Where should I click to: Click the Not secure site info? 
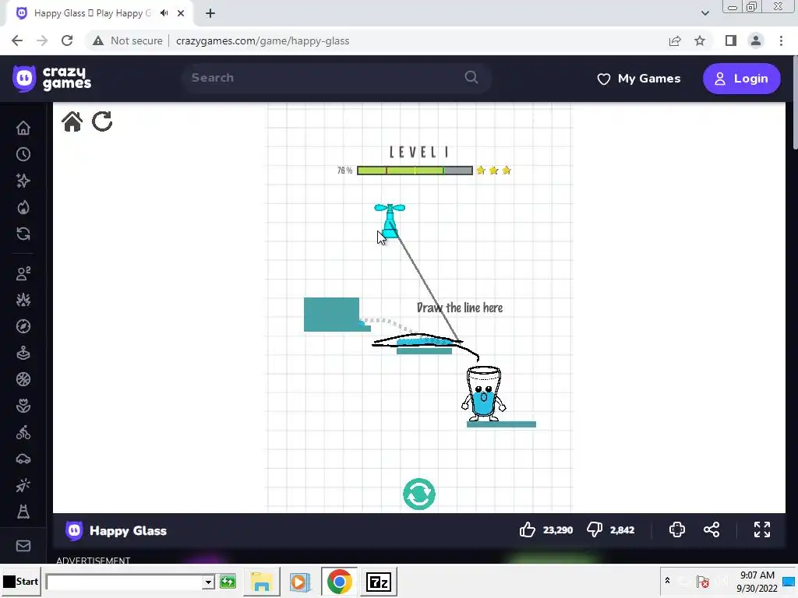(x=128, y=40)
